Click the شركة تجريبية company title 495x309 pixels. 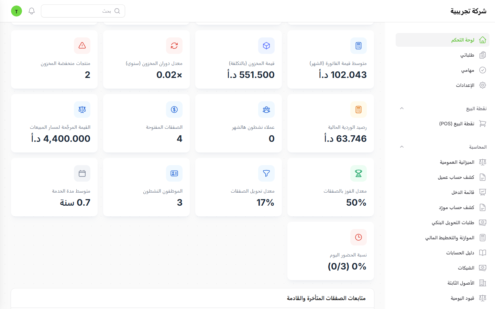(x=469, y=11)
